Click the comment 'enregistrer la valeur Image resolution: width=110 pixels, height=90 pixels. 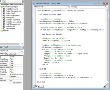(x=53, y=38)
